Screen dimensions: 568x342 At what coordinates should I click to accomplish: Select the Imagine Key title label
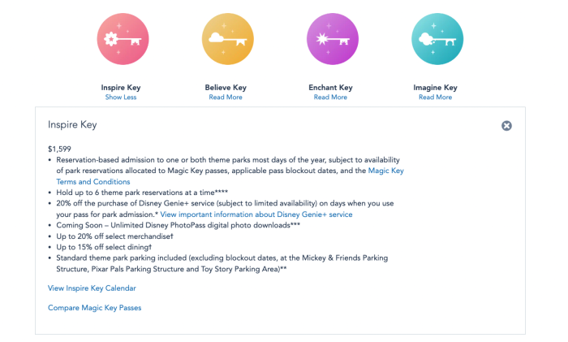point(435,88)
